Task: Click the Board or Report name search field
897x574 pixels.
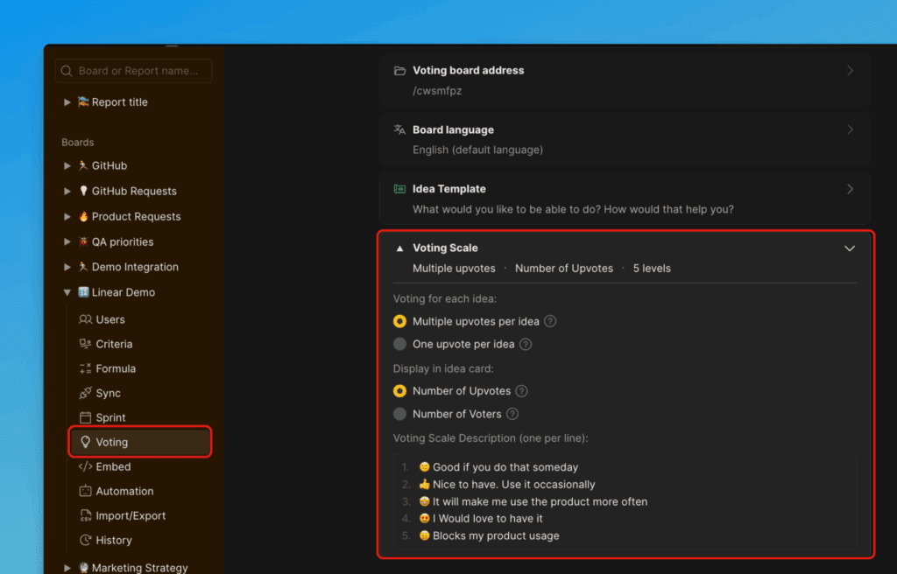Action: coord(134,71)
